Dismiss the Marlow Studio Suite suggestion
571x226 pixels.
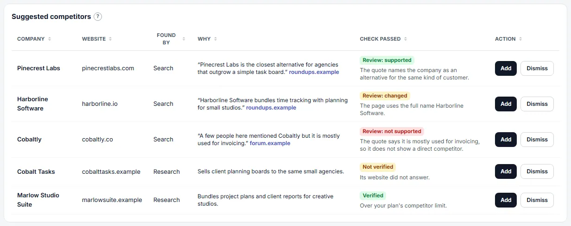tap(537, 200)
